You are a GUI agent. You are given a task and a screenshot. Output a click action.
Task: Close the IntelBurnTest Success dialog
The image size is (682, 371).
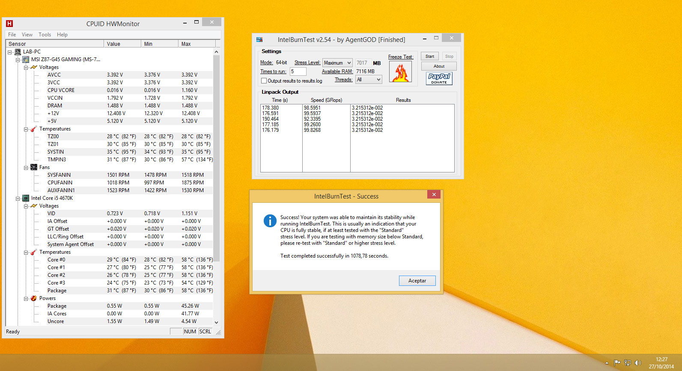click(x=434, y=194)
